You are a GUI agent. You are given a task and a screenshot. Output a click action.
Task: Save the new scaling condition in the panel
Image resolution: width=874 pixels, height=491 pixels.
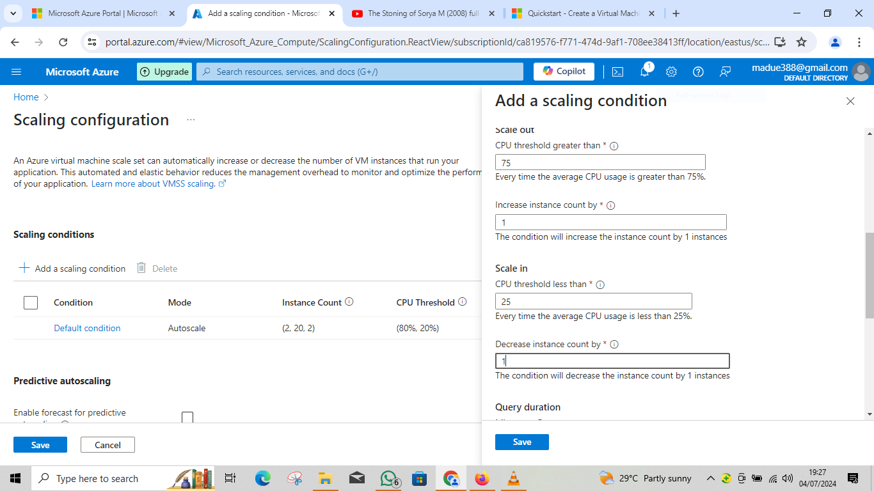click(522, 442)
